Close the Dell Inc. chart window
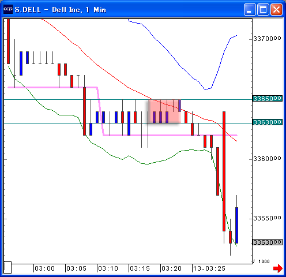The width and height of the screenshot is (286, 277). click(277, 9)
